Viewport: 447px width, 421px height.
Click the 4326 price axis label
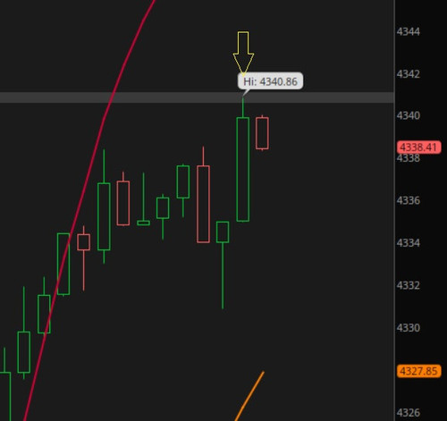tap(409, 413)
